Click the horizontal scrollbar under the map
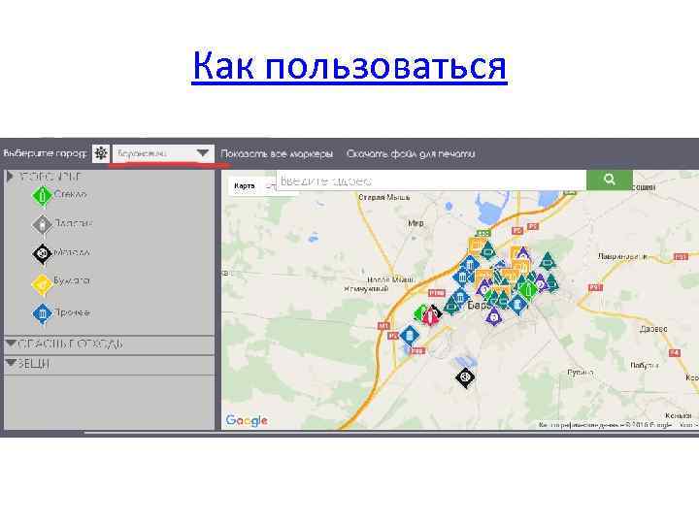 391,432
